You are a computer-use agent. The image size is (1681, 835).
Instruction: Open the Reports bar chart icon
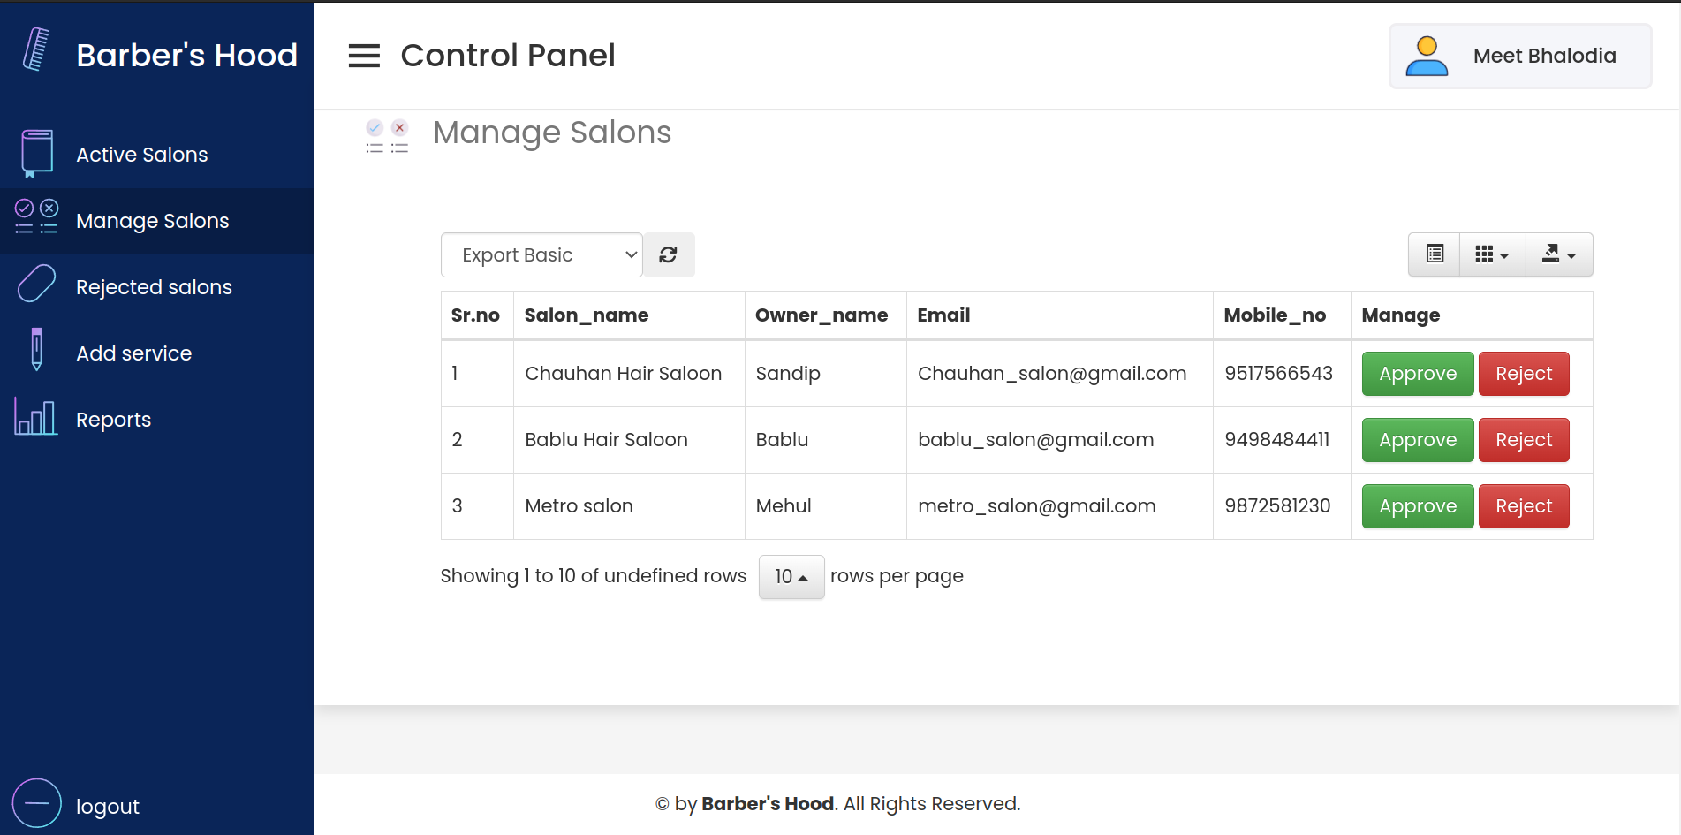(x=34, y=416)
